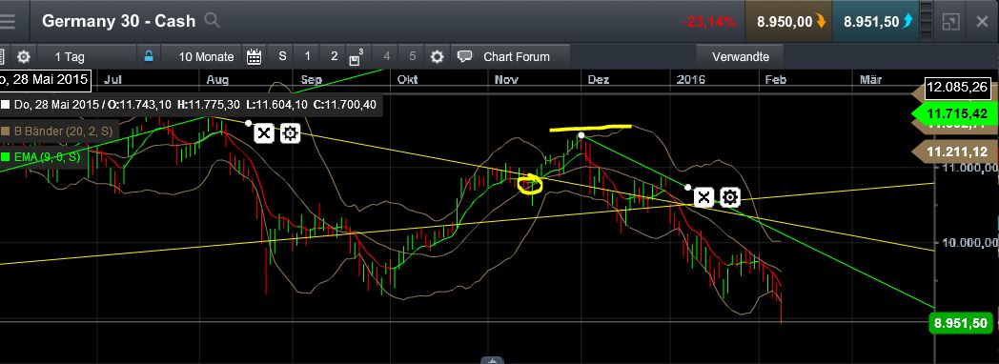Close the Germany 30 chart panel
The height and width of the screenshot is (364, 999).
[983, 22]
